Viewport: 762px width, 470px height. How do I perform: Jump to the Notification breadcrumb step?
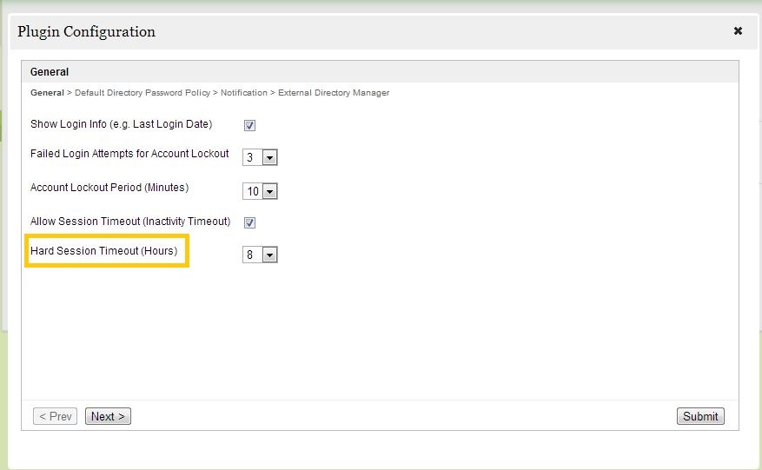coord(244,93)
